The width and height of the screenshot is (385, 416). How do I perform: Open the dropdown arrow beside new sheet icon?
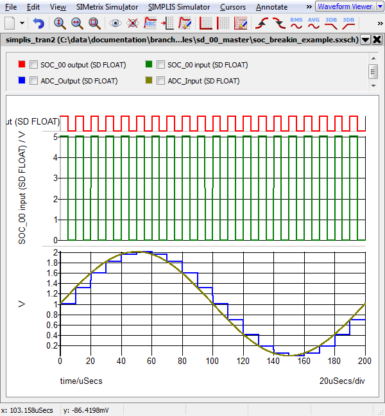click(22, 23)
